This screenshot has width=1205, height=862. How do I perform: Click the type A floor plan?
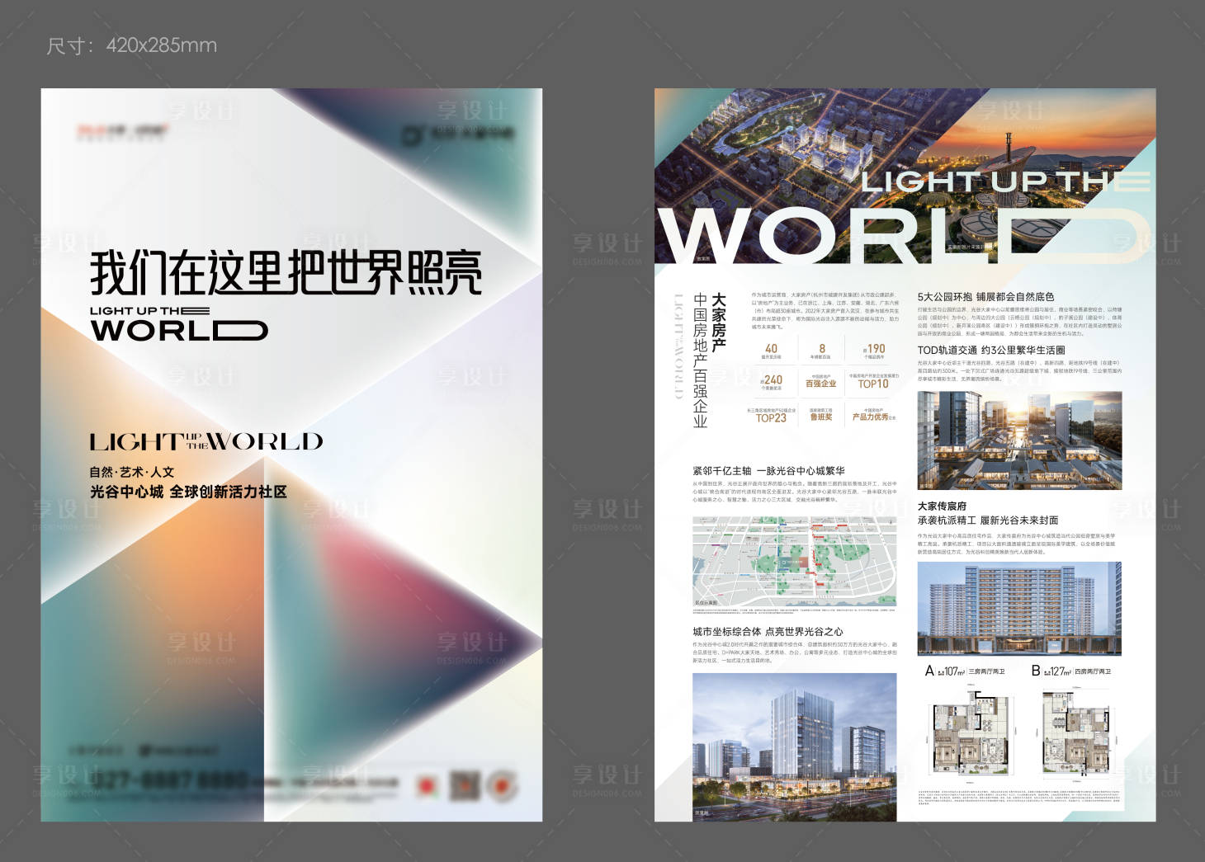point(970,732)
